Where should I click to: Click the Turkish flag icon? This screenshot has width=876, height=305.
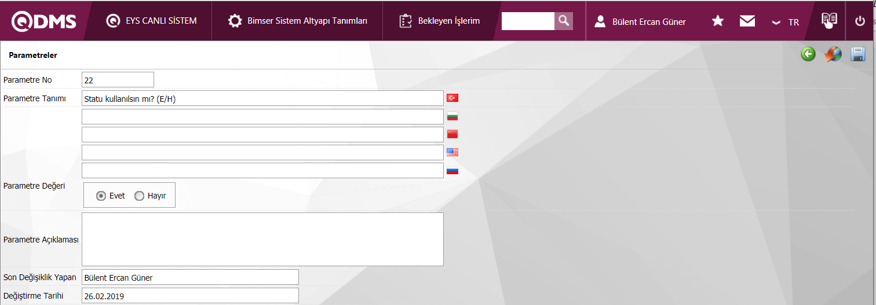pos(452,98)
